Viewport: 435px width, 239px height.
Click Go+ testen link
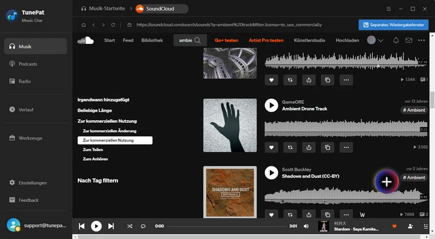[x=226, y=40]
